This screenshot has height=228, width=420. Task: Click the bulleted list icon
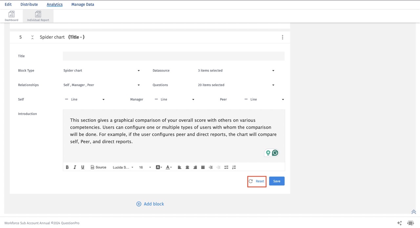click(226, 167)
